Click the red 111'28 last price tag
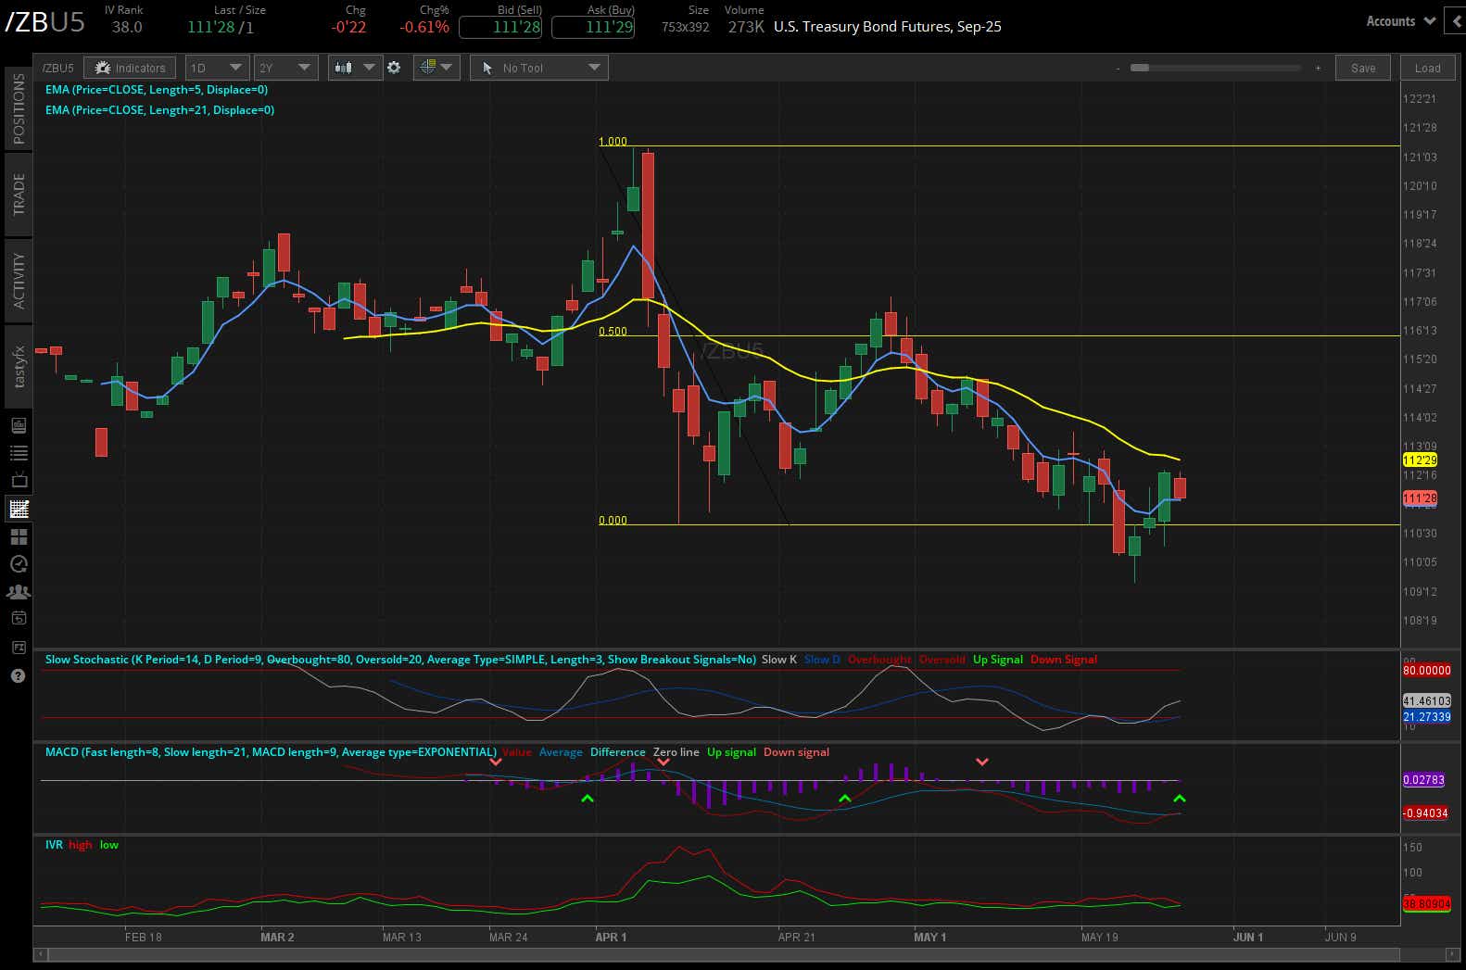This screenshot has width=1466, height=970. (1420, 498)
